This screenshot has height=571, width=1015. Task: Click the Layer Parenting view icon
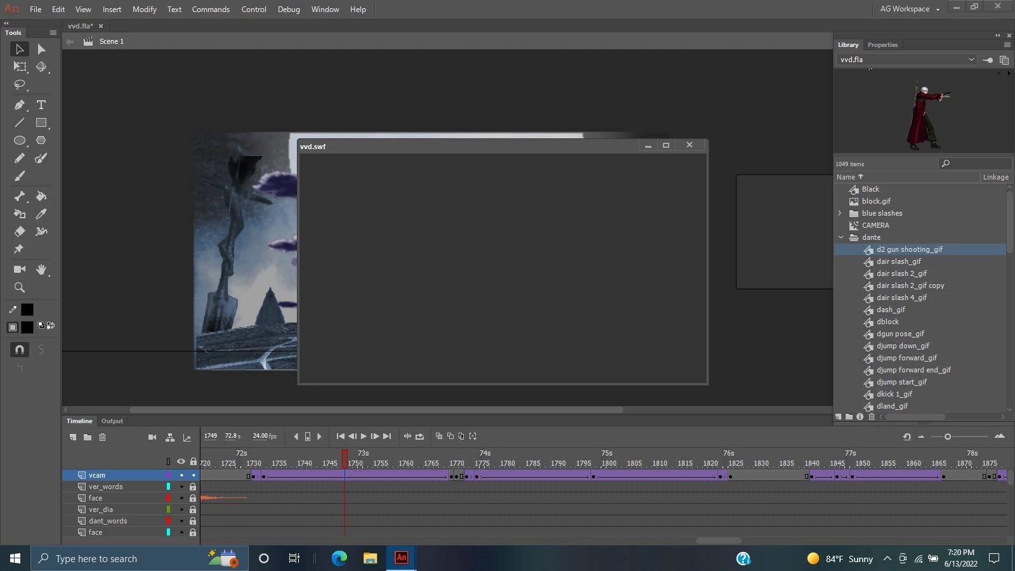[x=170, y=437]
